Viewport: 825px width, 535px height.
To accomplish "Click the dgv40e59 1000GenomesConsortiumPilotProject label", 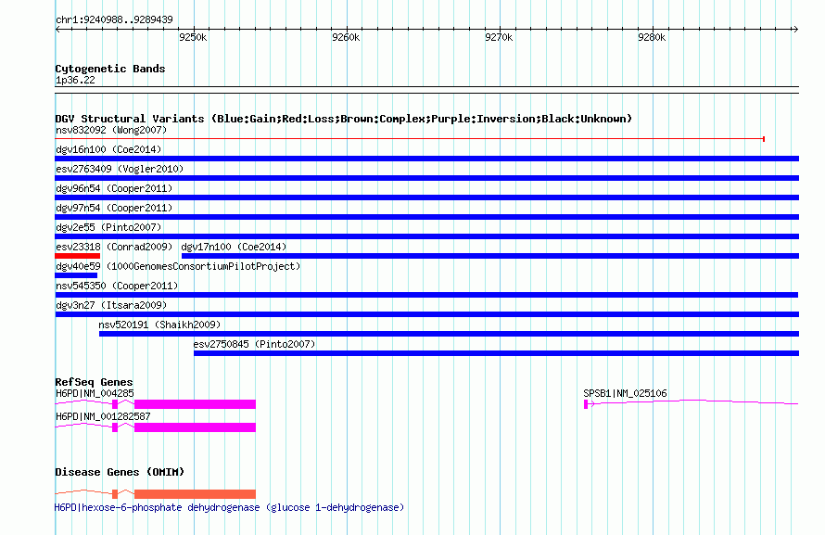I will pos(178,266).
